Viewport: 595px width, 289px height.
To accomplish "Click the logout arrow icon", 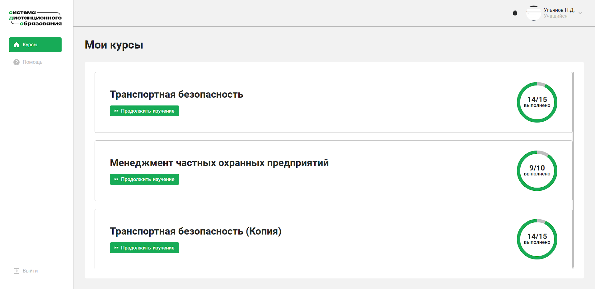I will coord(16,271).
